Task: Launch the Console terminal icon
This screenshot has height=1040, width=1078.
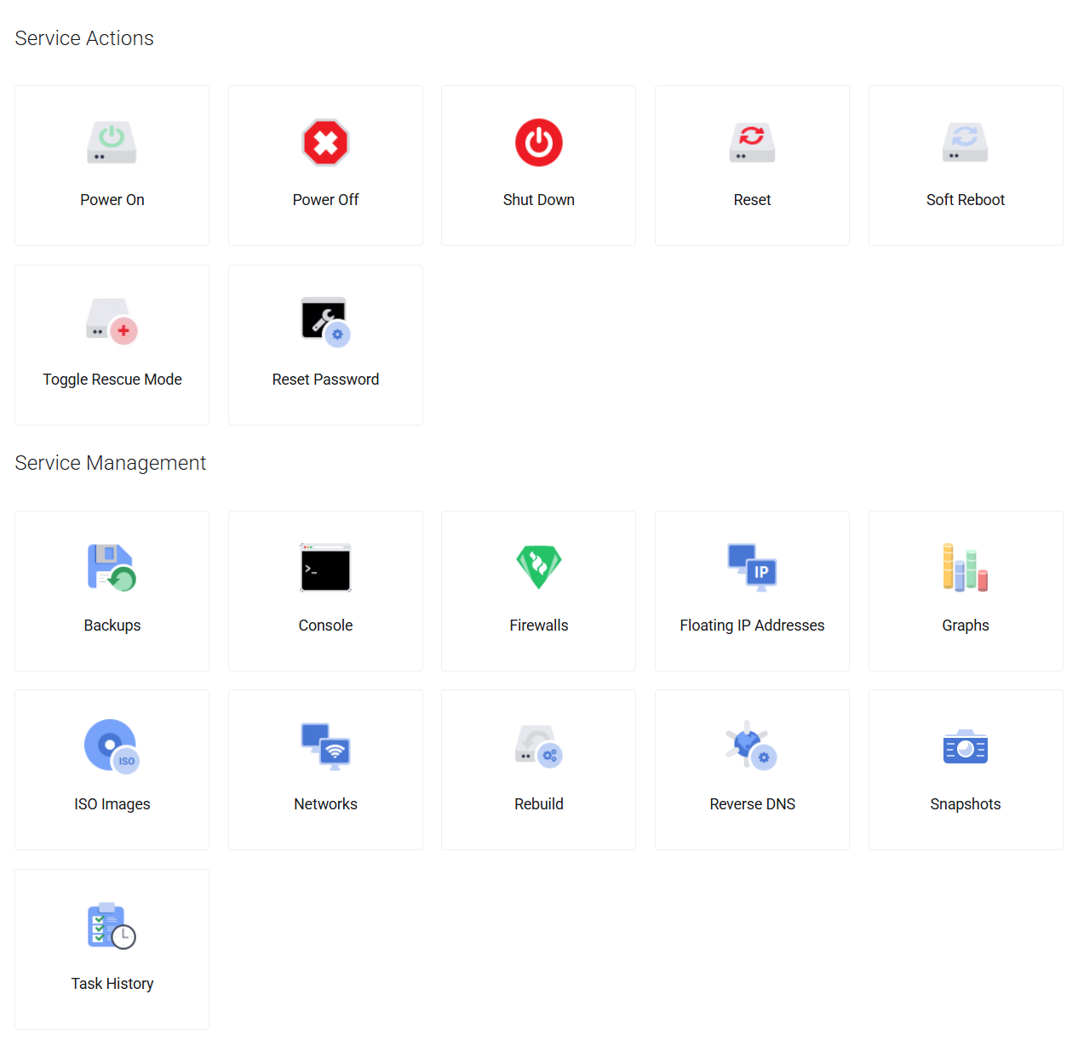Action: 325,568
